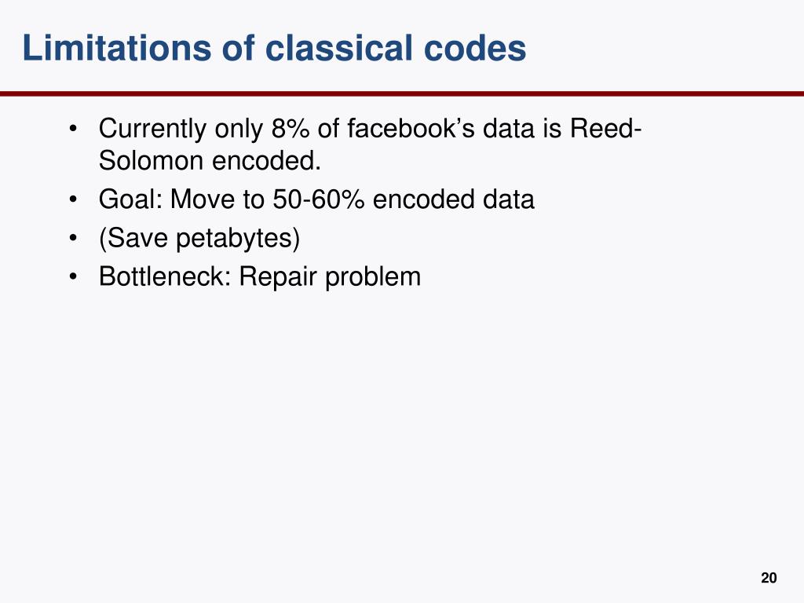Click the slide number 20
This screenshot has height=603, width=804.
[x=769, y=578]
